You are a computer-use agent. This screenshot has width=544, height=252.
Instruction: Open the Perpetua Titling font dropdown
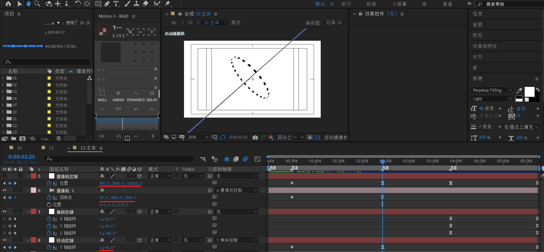coord(492,90)
